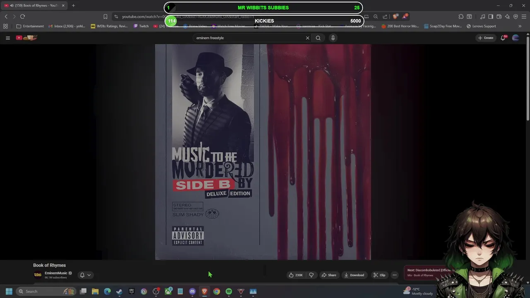The image size is (530, 298).
Task: Open the 200 Best Horror Movies bookmark
Action: (x=400, y=26)
